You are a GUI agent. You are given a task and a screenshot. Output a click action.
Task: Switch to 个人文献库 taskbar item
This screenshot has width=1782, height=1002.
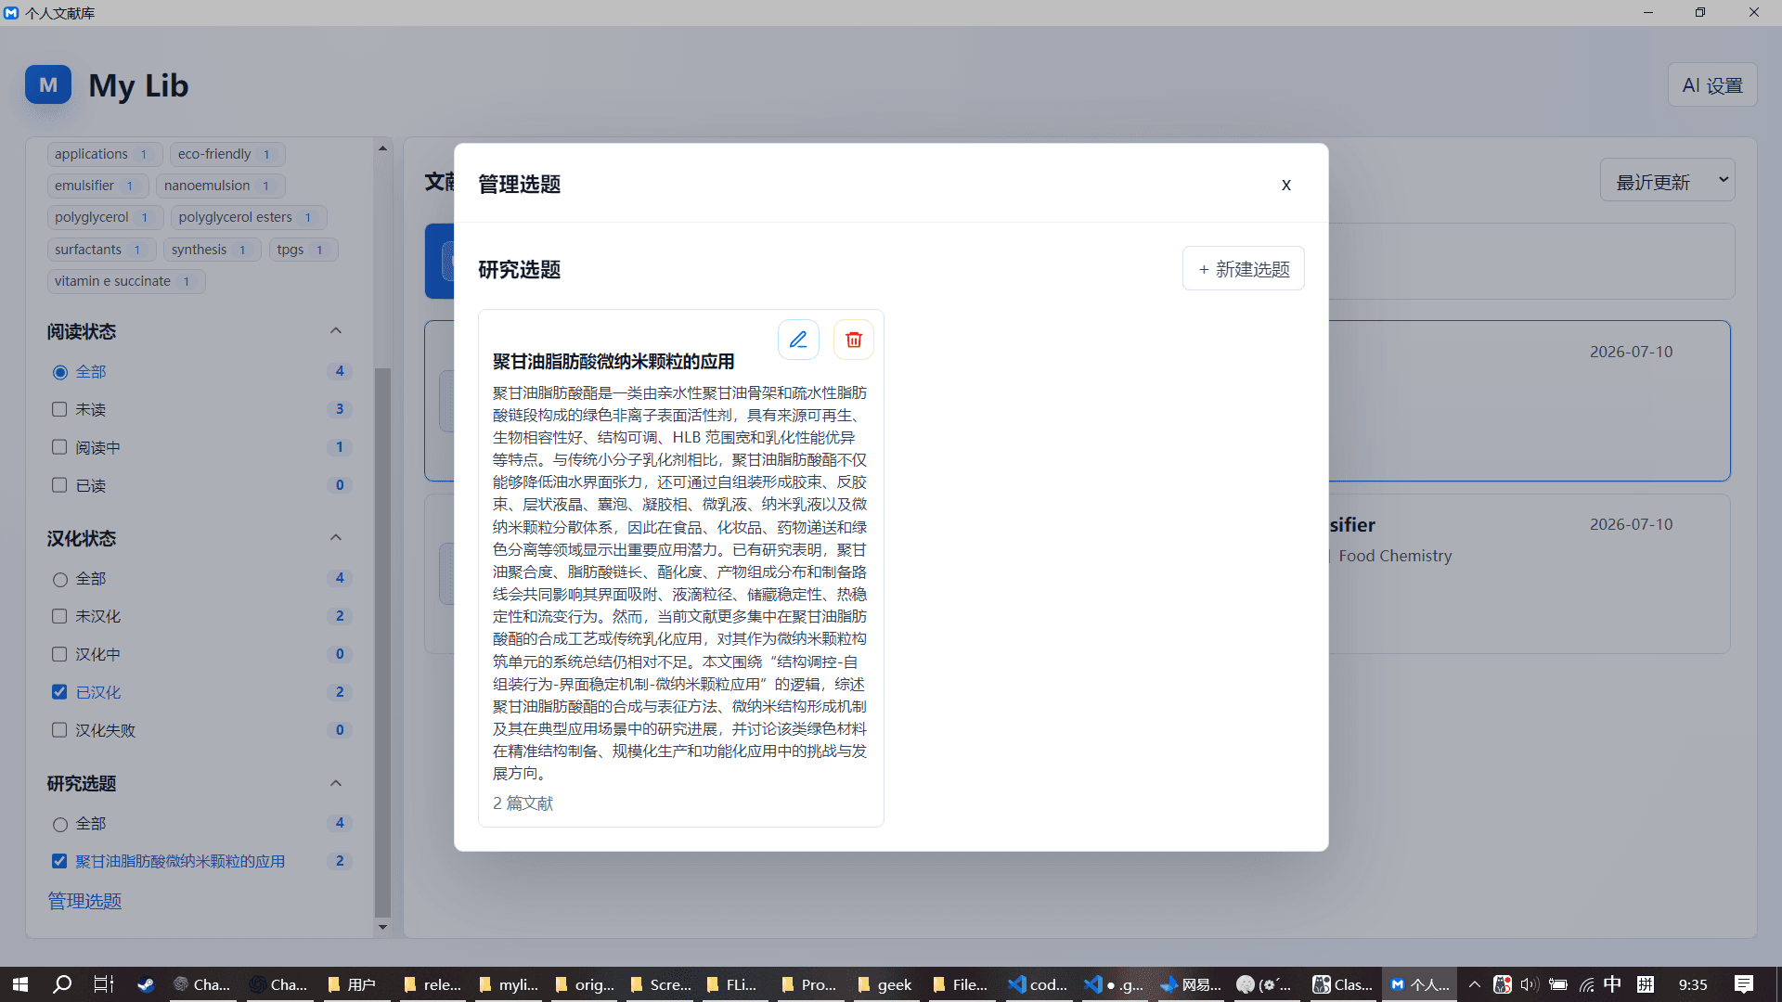1420,984
